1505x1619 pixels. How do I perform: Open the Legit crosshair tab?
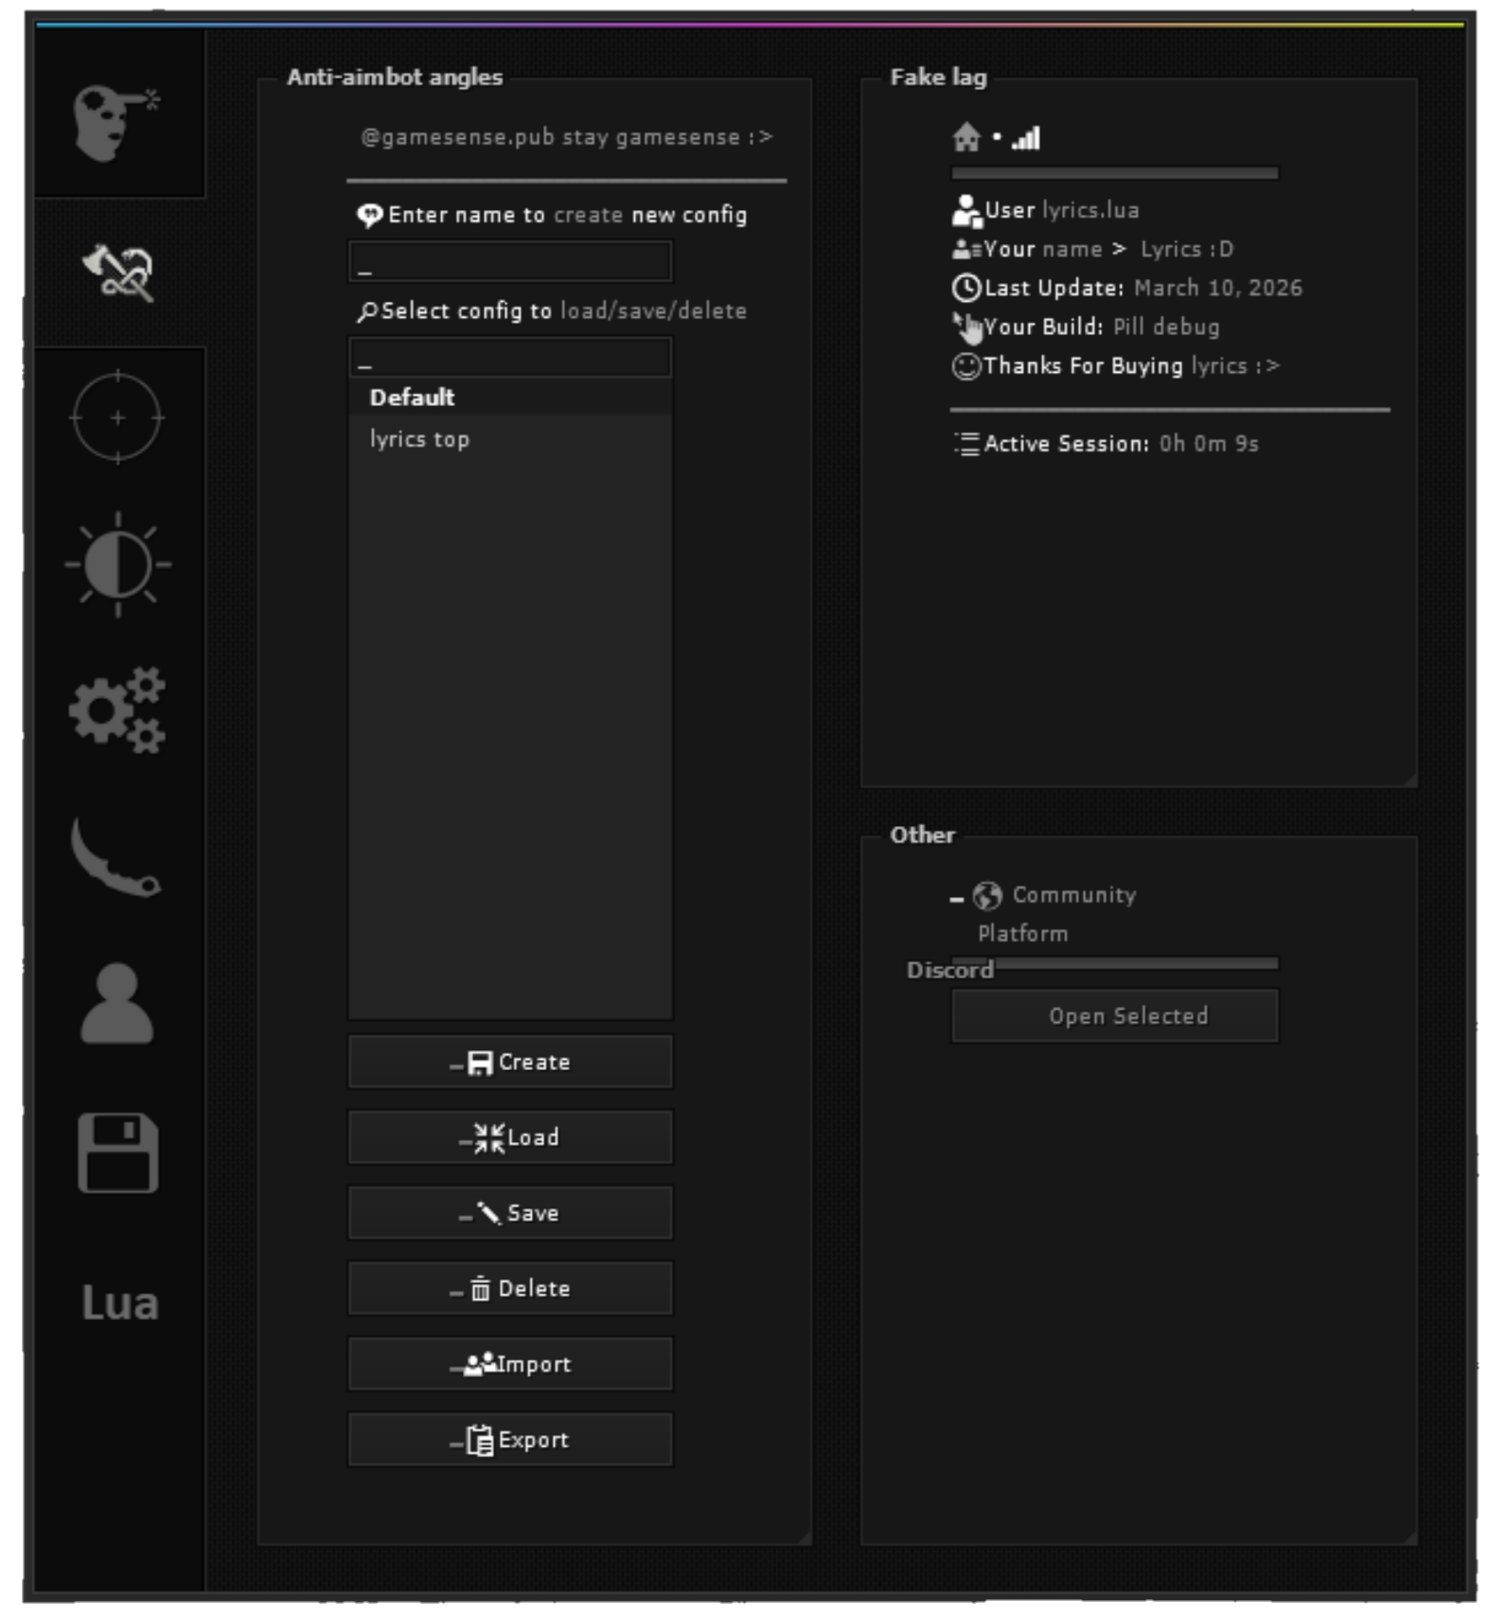click(117, 417)
